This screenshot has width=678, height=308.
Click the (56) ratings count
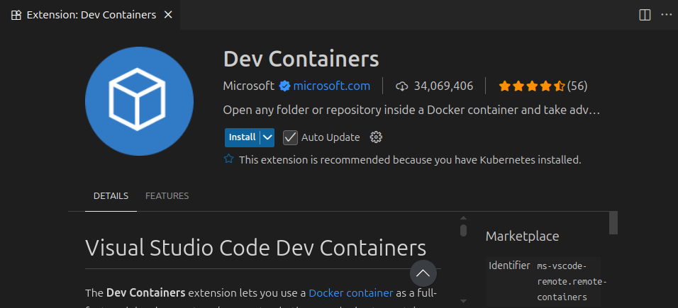(x=577, y=86)
